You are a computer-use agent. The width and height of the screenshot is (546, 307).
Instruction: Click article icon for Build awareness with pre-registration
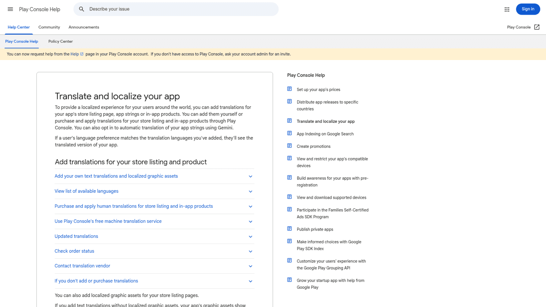[x=289, y=178]
